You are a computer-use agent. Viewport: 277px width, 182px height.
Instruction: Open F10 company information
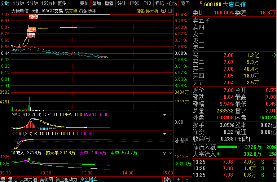(x=147, y=3)
